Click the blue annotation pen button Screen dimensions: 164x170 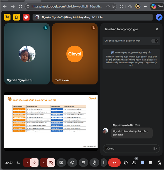tap(159, 17)
